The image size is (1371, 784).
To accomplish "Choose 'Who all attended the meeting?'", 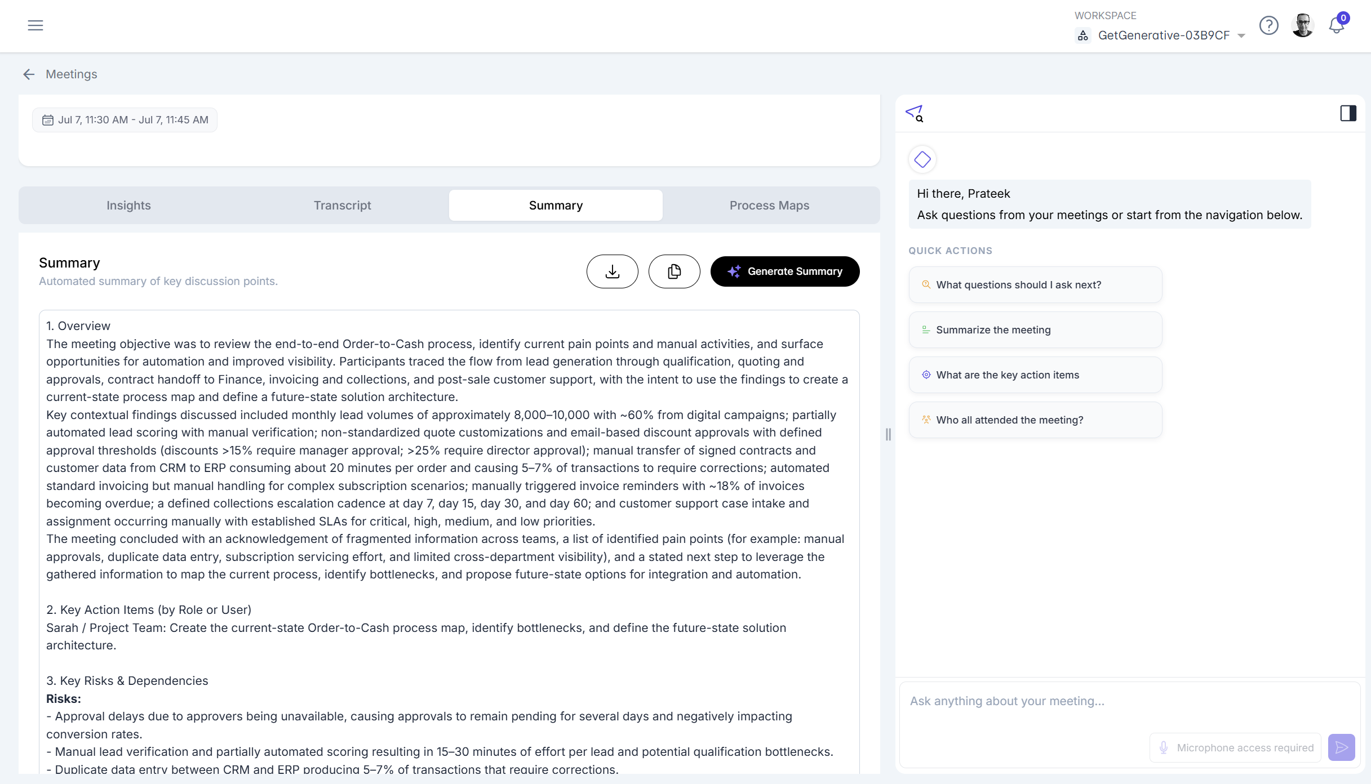I will 1035,420.
